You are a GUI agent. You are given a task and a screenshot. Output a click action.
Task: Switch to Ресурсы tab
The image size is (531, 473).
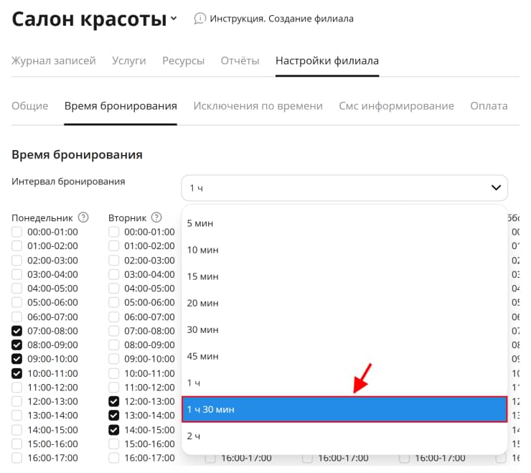click(183, 60)
